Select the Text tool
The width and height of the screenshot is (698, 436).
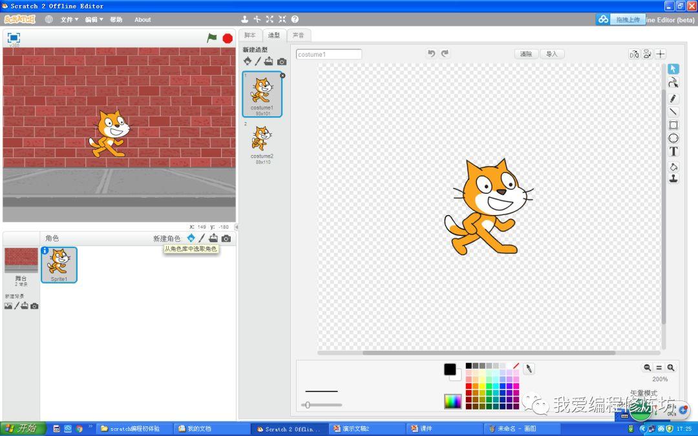click(x=673, y=152)
